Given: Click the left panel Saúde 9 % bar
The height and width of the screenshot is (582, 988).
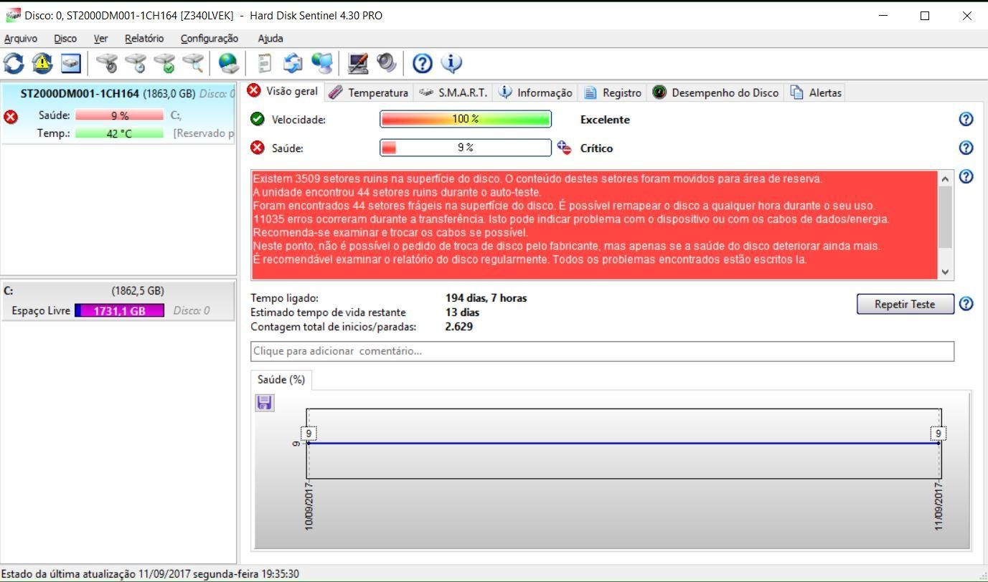Looking at the screenshot, I should 119,115.
